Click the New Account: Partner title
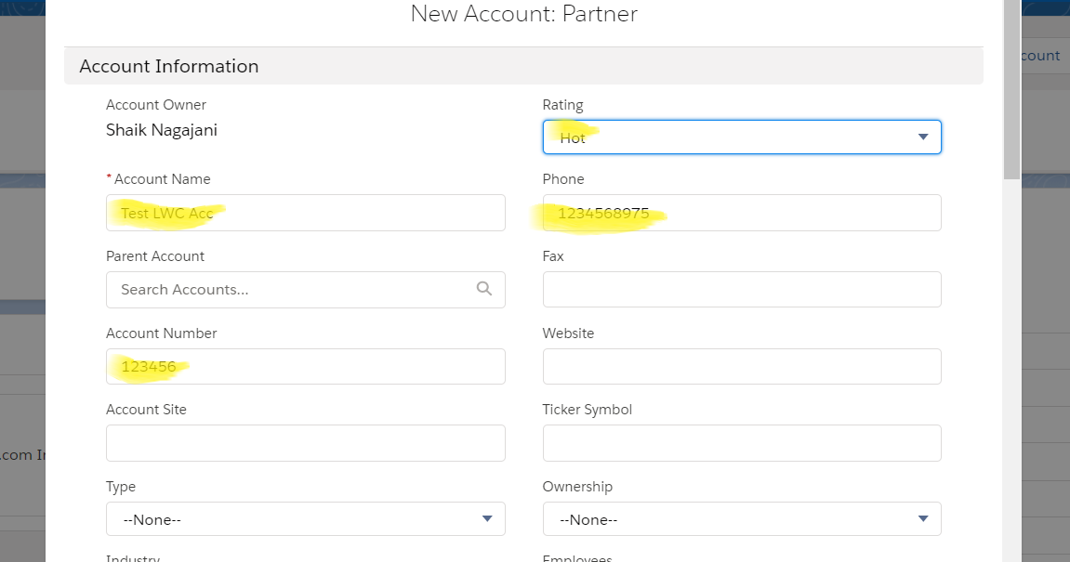This screenshot has height=562, width=1070. [523, 14]
